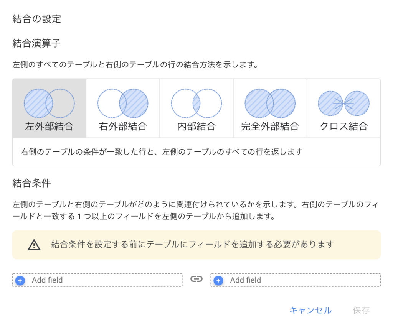
Task: Click the warning triangle icon
Action: [34, 245]
